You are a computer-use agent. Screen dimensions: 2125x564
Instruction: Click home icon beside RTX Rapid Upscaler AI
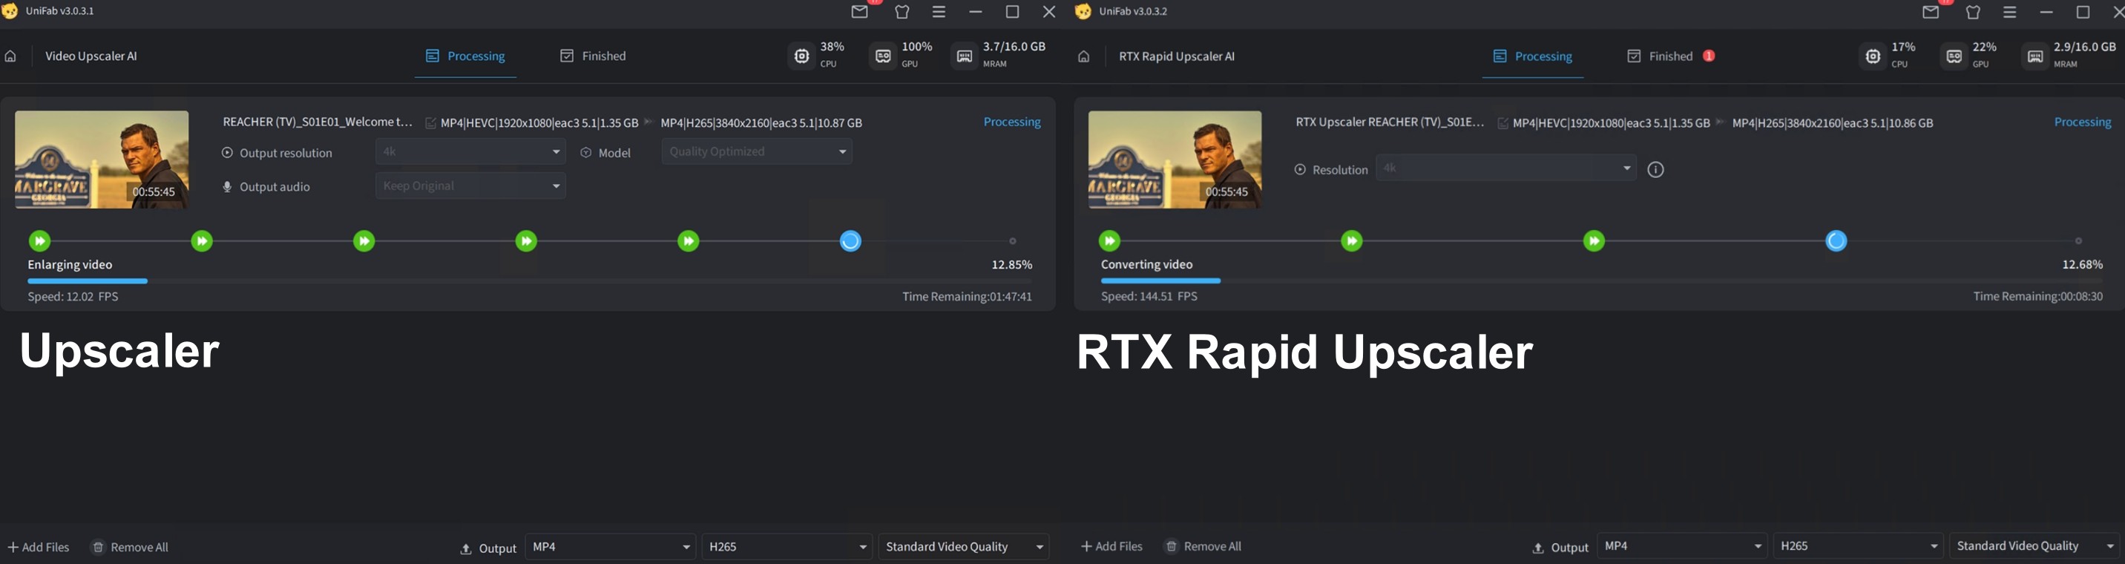point(1084,56)
